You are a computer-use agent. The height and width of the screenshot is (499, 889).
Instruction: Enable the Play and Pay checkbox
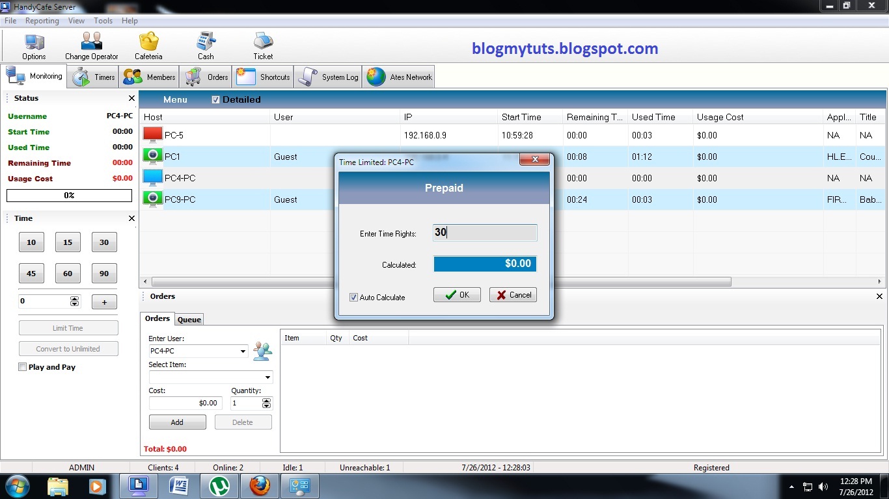pyautogui.click(x=23, y=367)
